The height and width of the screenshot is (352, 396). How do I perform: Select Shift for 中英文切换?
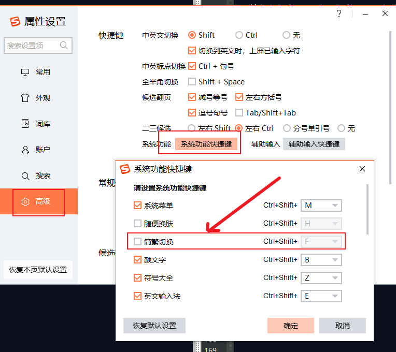click(x=192, y=35)
